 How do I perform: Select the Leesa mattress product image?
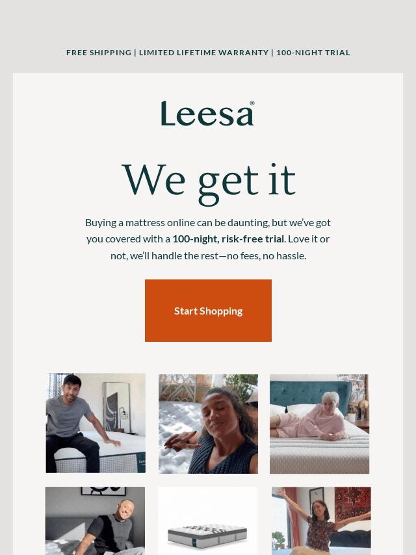click(x=207, y=521)
